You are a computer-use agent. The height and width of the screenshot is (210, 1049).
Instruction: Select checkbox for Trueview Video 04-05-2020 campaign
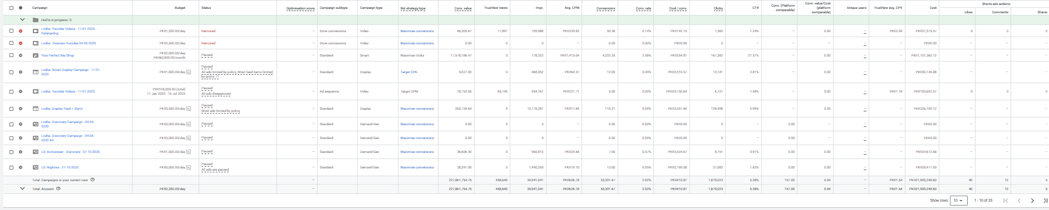pos(11,43)
